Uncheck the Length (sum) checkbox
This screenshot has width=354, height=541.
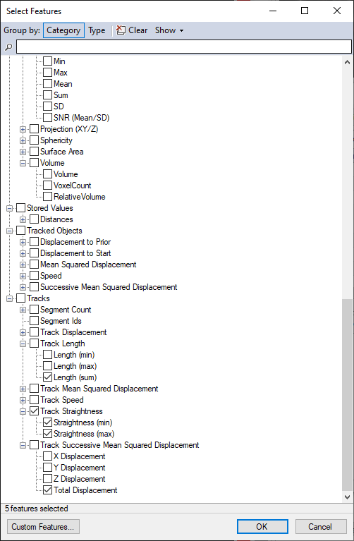tap(48, 377)
